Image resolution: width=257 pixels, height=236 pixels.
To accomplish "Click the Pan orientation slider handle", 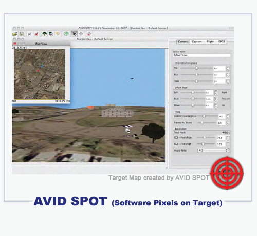I will click(x=196, y=75).
